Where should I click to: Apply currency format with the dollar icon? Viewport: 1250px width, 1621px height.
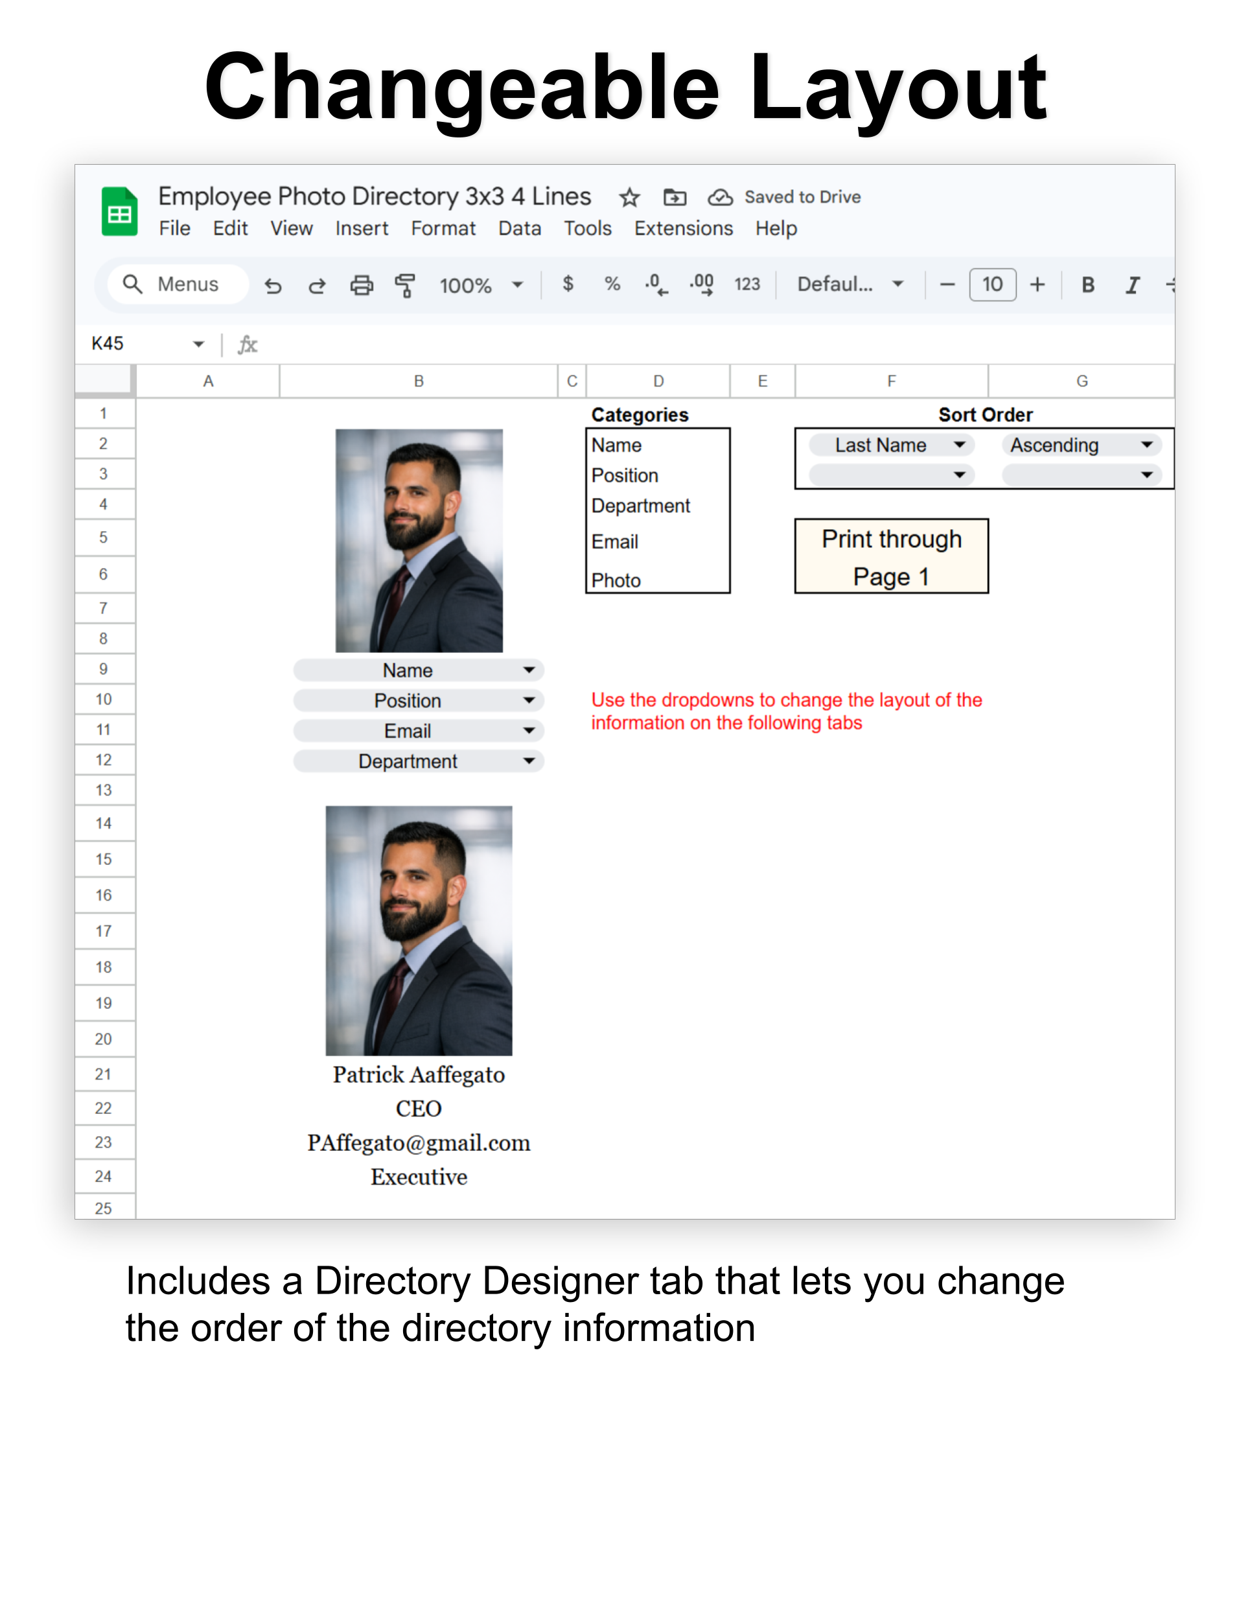(x=568, y=284)
